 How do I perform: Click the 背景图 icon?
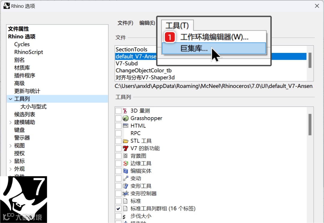coord(125,156)
